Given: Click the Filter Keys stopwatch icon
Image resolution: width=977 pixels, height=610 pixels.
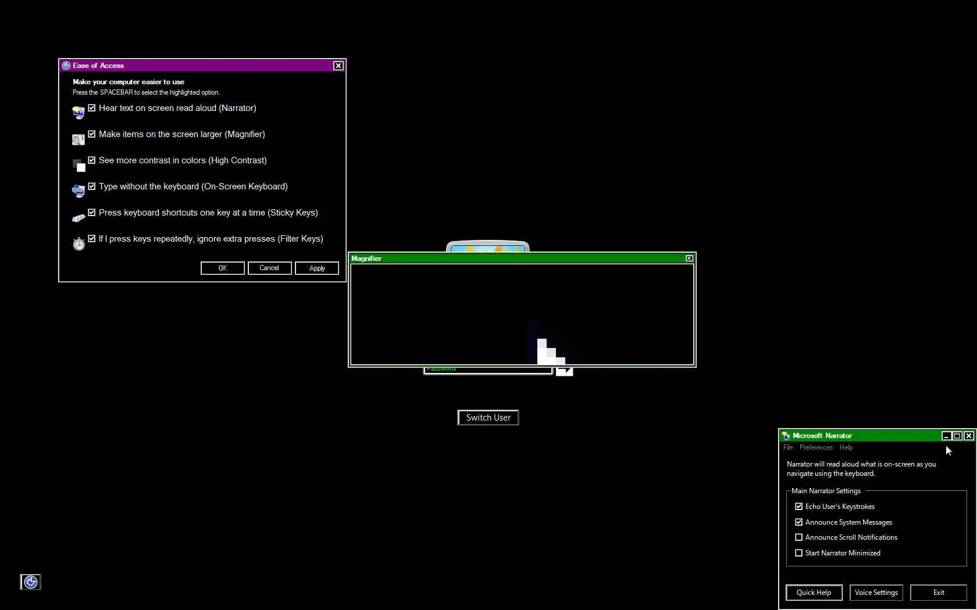Looking at the screenshot, I should tap(79, 243).
